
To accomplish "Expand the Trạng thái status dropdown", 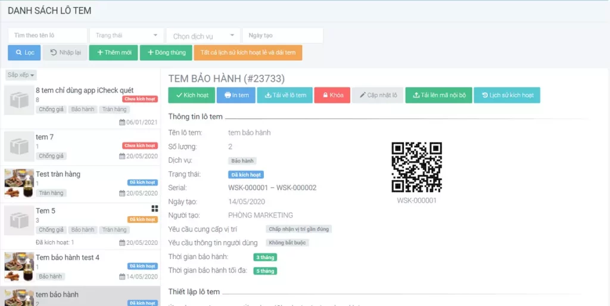I will pyautogui.click(x=126, y=36).
